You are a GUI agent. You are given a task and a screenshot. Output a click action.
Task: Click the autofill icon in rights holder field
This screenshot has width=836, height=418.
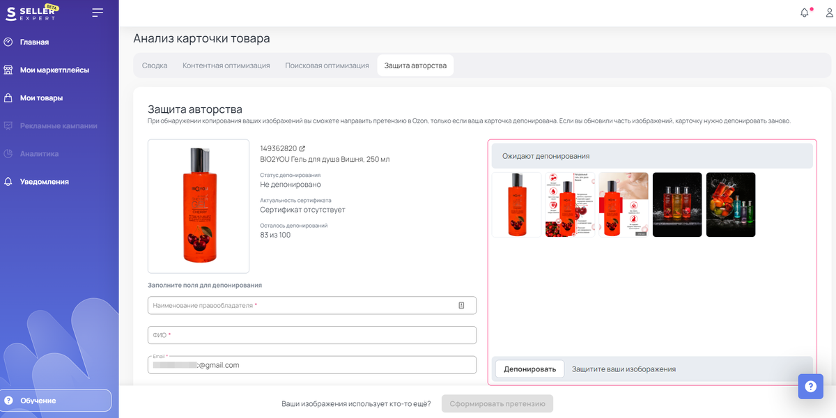tap(461, 305)
